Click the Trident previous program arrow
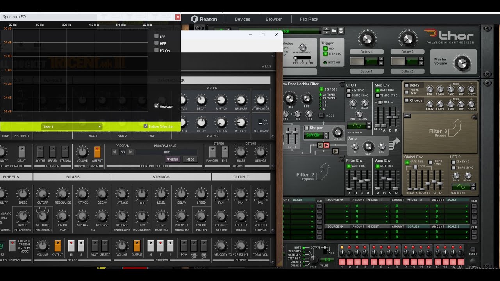500x281 pixels. (x=114, y=152)
